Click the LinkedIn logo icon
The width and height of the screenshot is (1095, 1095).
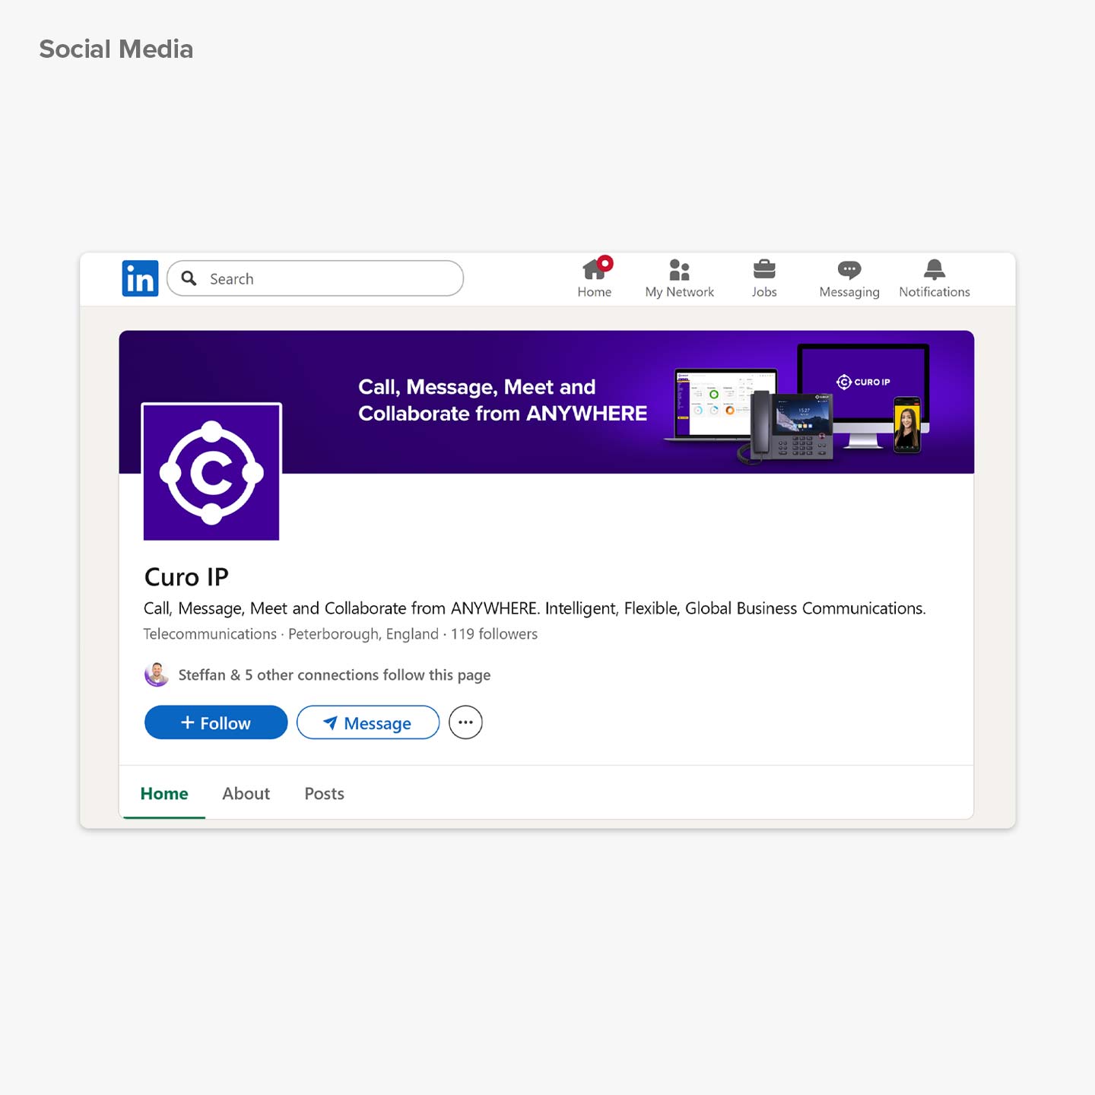coord(140,278)
